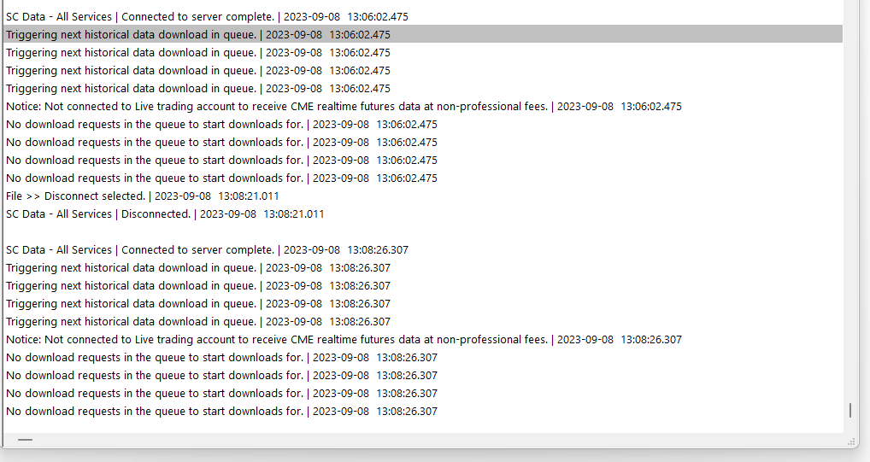Click the horizontal scrollbar track right of the thumb

point(427,440)
